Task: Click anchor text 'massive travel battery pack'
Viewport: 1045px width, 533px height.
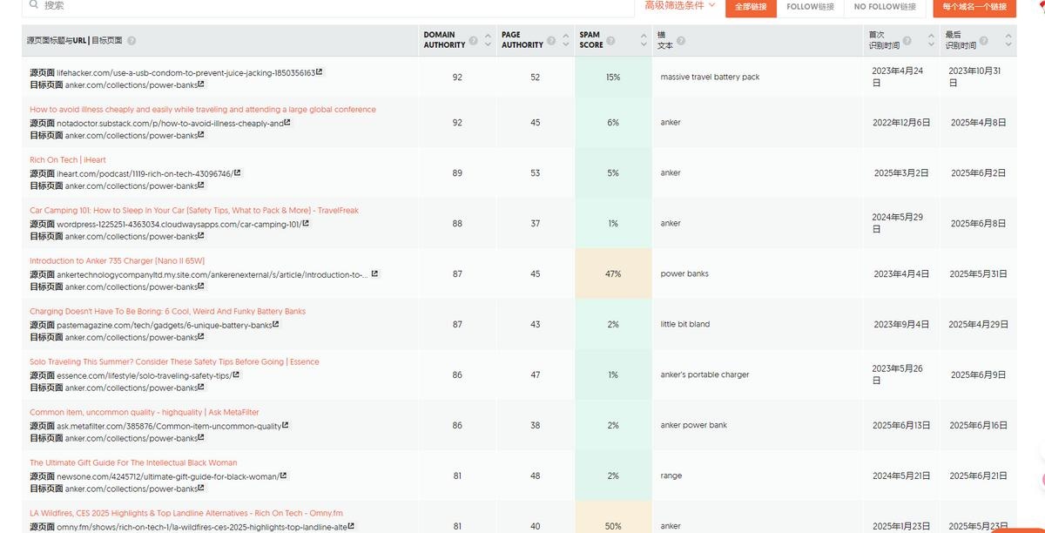Action: point(710,78)
